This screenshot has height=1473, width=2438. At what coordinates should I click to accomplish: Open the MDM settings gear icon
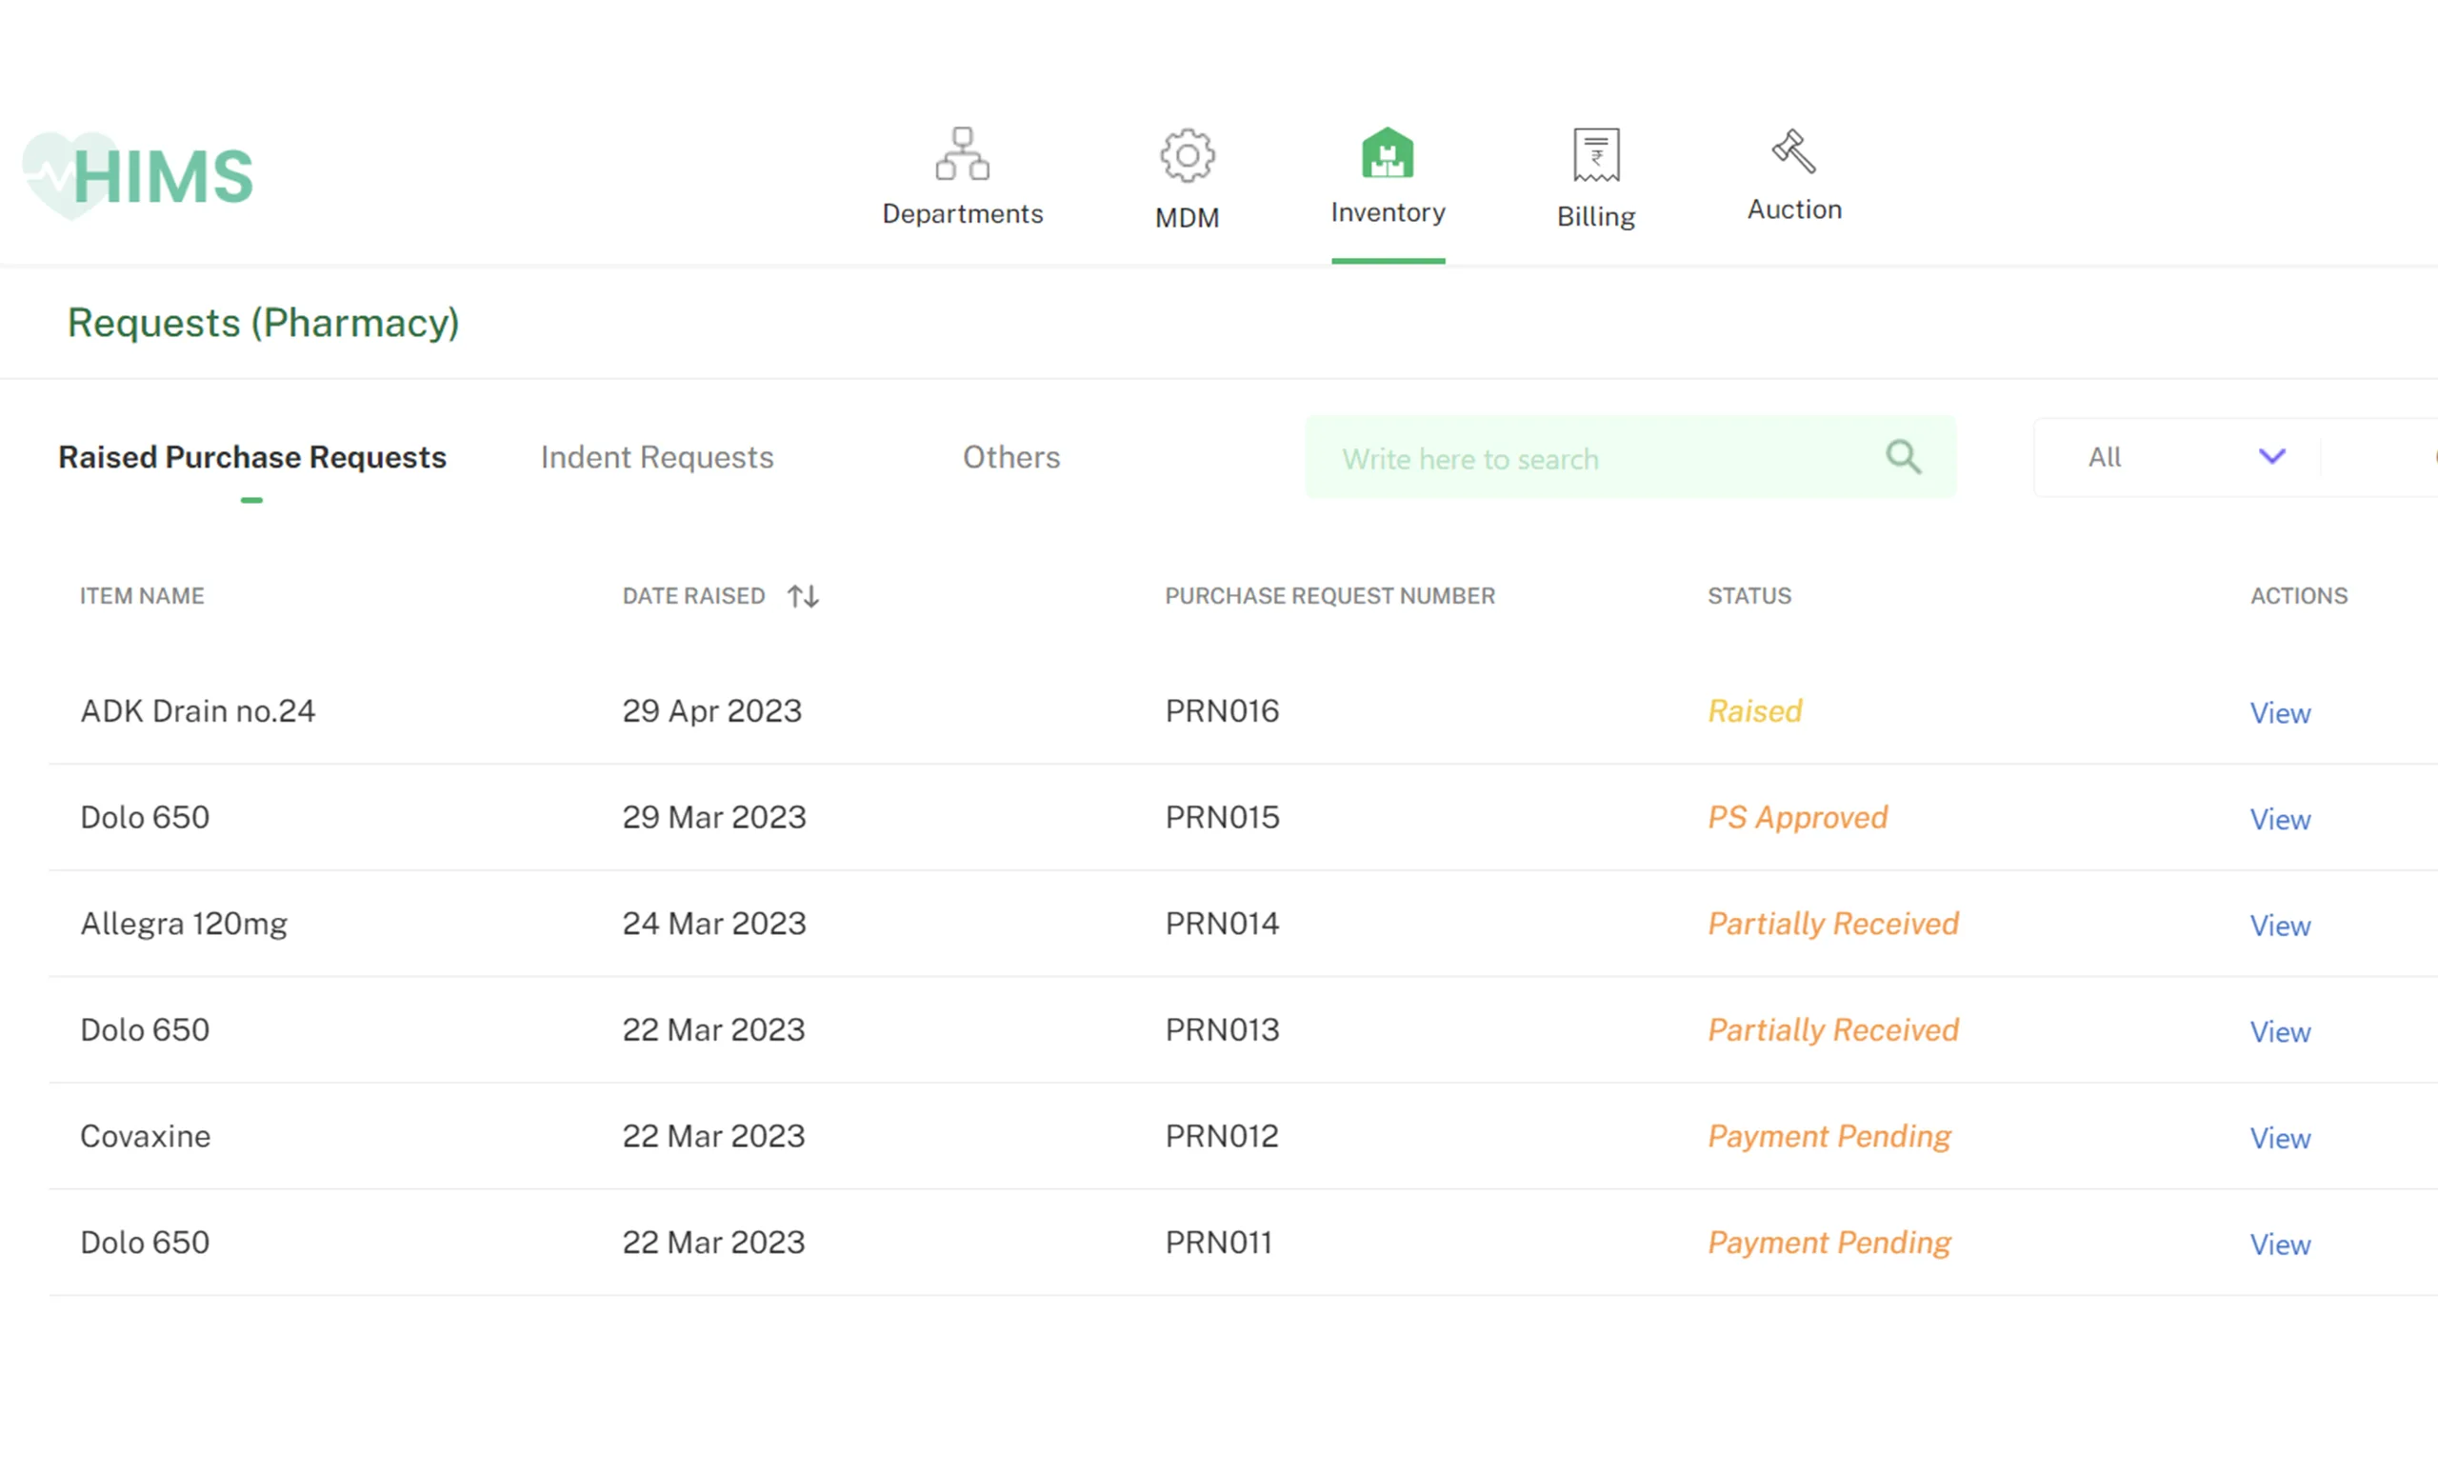click(x=1187, y=154)
